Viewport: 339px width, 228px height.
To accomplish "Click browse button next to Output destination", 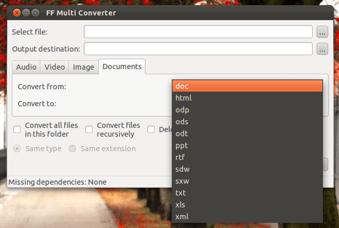I will coord(322,49).
